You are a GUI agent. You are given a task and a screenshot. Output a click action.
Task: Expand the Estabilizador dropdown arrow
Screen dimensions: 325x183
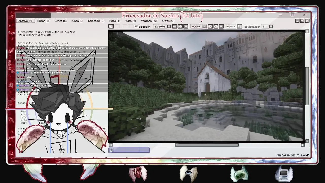pyautogui.click(x=271, y=26)
